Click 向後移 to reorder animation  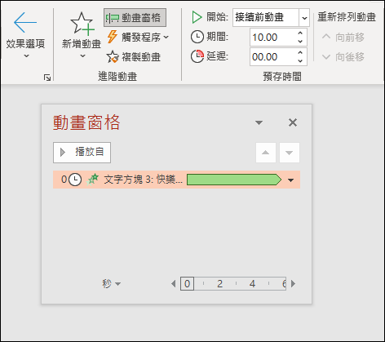(x=343, y=57)
